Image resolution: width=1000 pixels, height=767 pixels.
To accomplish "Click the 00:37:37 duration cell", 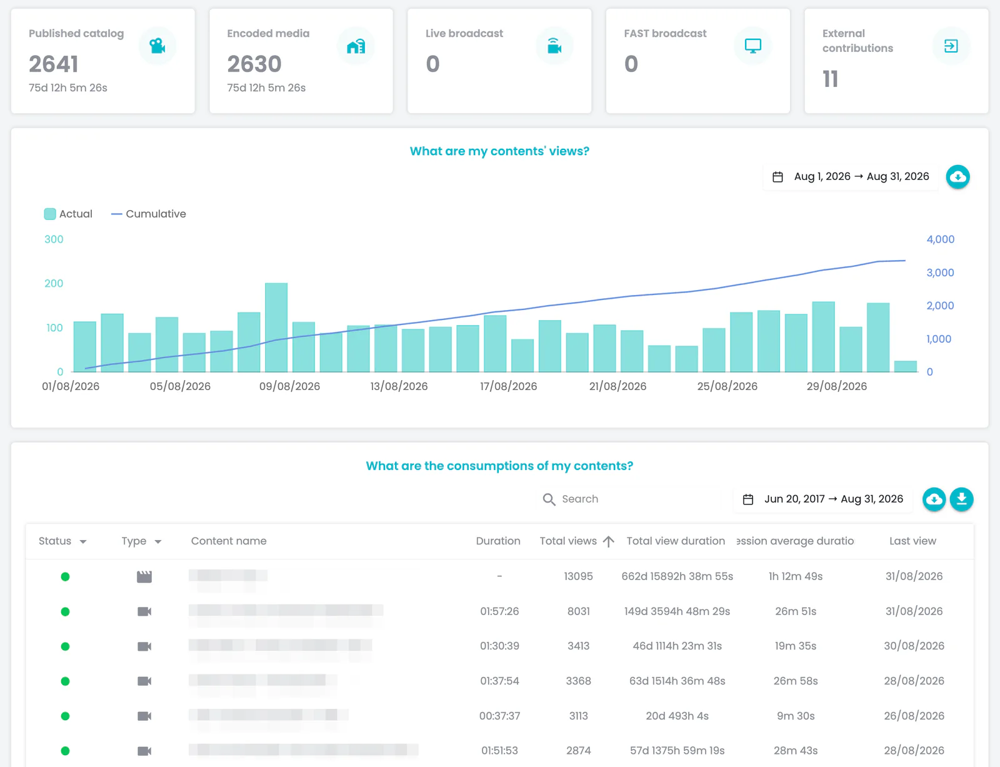I will (499, 716).
